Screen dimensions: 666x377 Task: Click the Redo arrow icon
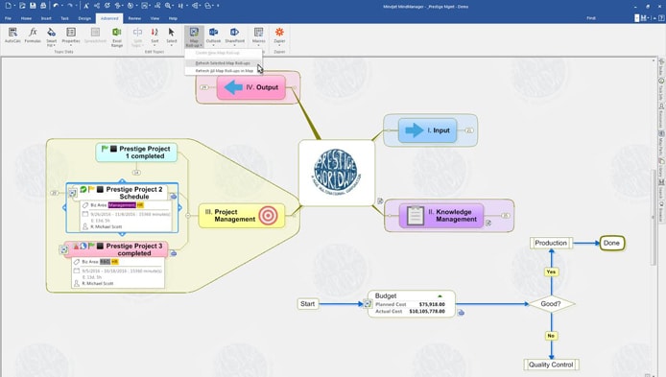[x=70, y=6]
